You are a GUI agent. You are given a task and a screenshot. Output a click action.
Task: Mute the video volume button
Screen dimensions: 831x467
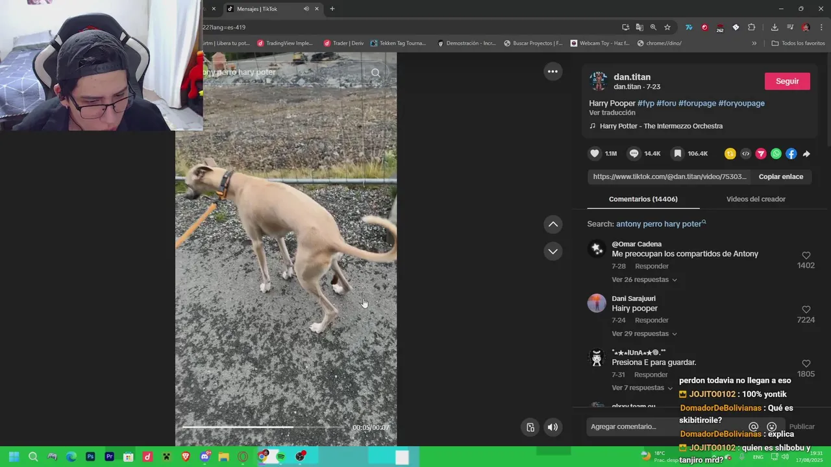point(552,427)
